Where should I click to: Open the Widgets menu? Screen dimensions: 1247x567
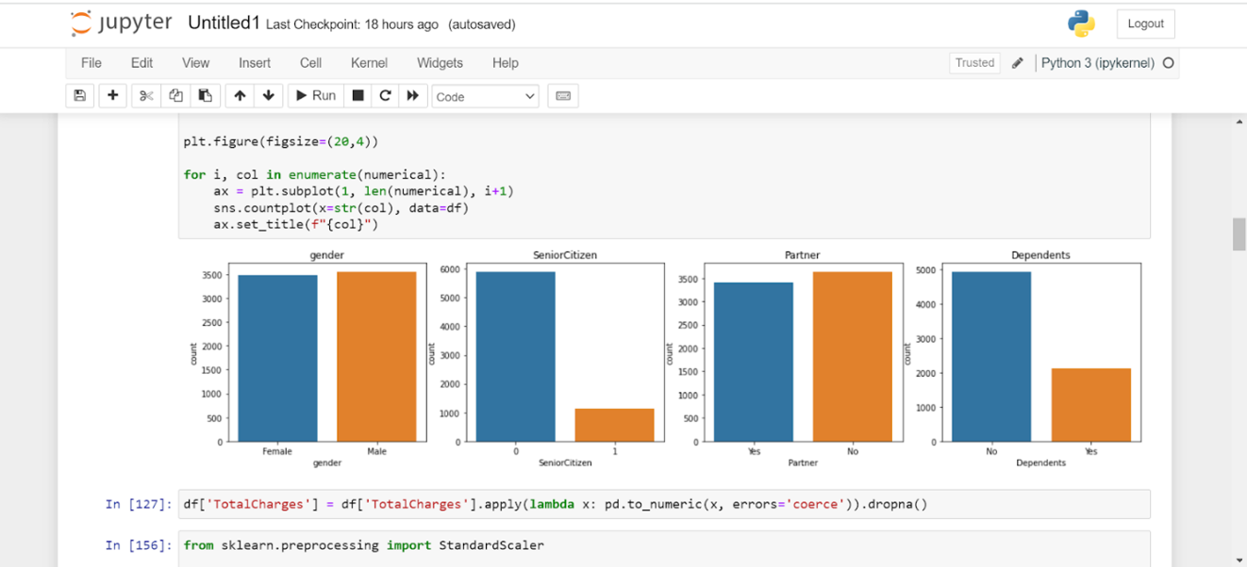tap(440, 63)
